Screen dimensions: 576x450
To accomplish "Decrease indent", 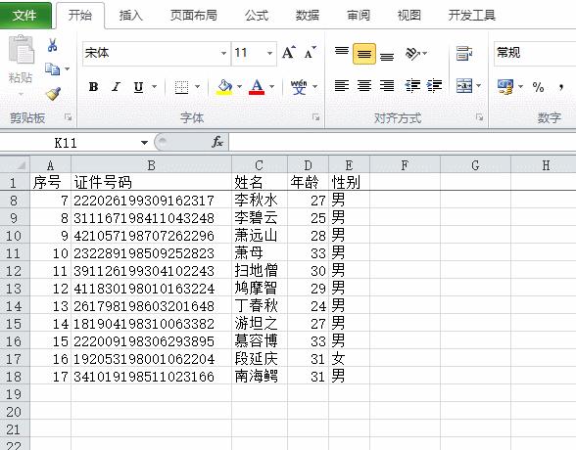I will click(412, 86).
